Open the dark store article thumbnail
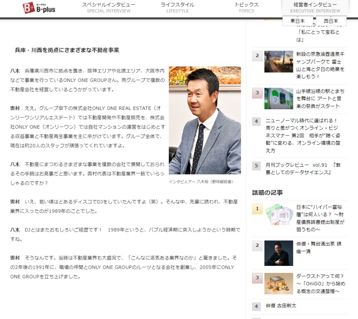Screen dimensions: 358x319 [x=279, y=283]
